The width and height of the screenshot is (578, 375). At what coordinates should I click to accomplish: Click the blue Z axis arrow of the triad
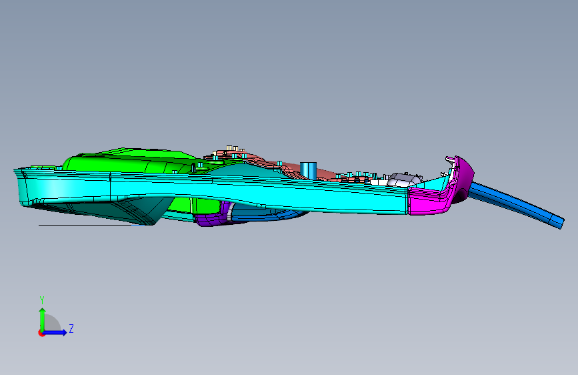[x=55, y=332]
